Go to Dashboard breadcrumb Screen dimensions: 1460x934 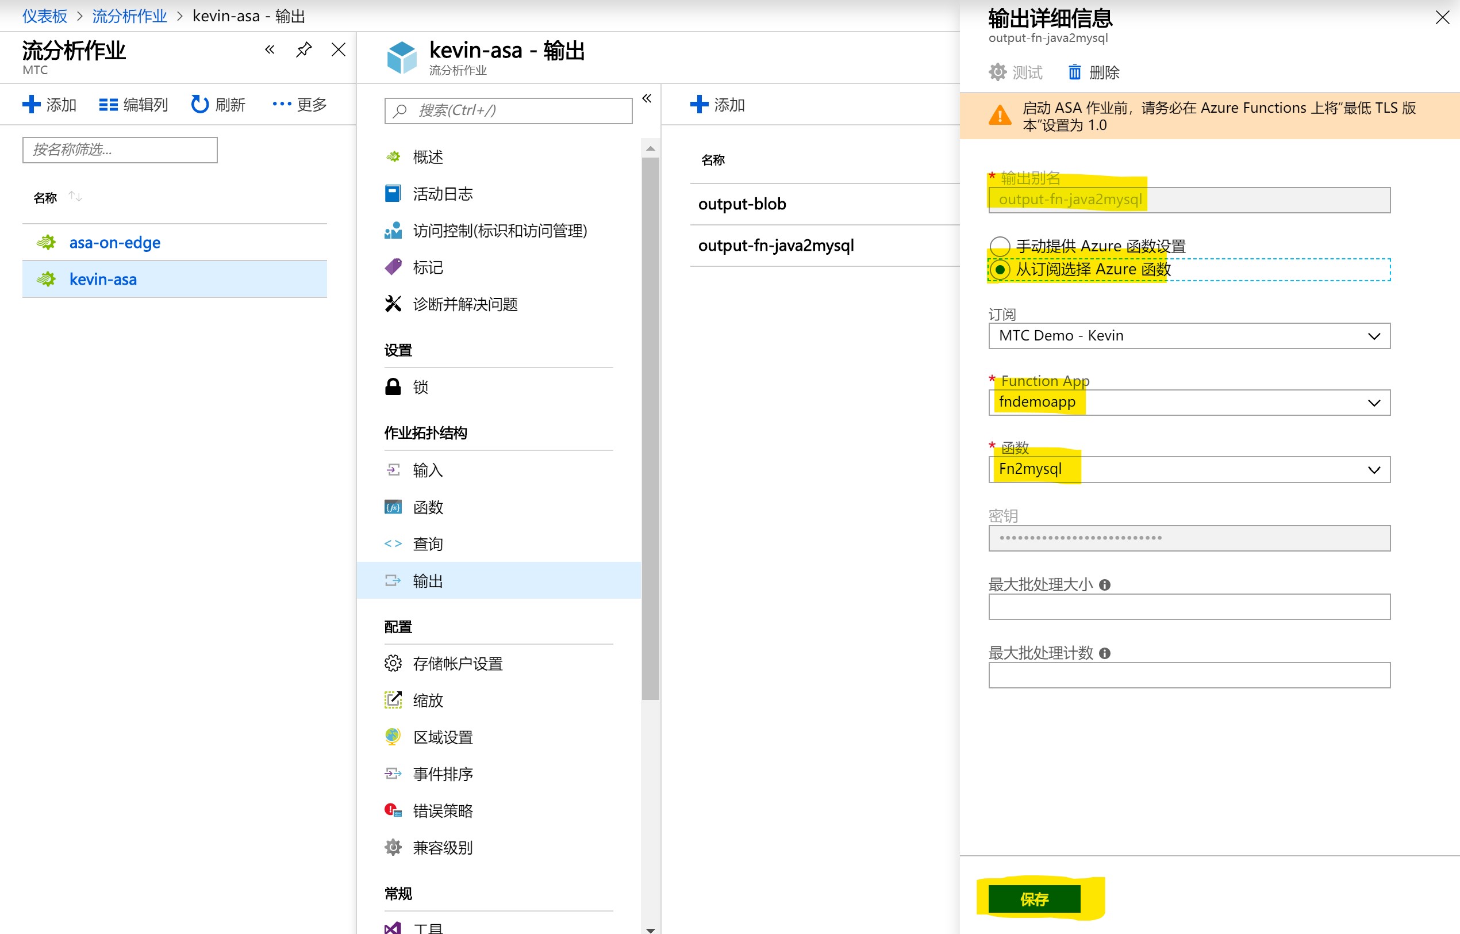(45, 16)
